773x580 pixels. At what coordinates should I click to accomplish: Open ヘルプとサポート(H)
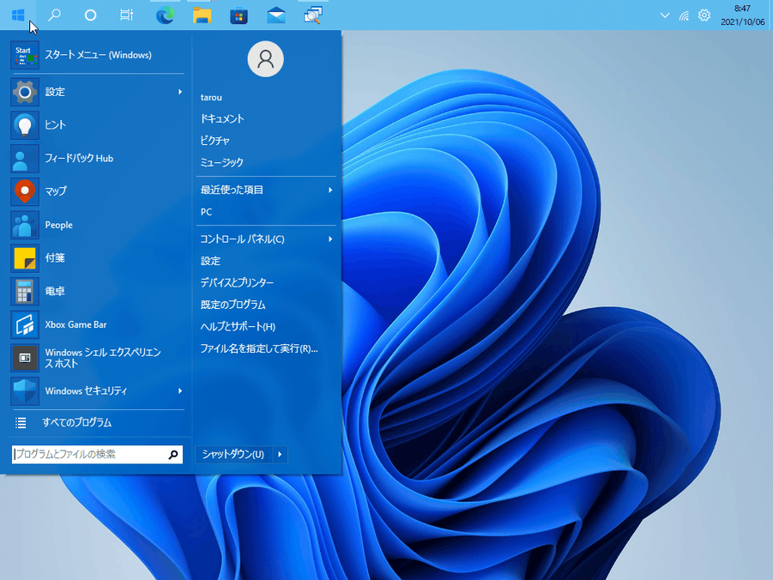(239, 327)
